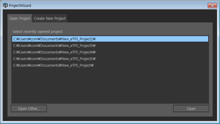Click empty space below the recent project entries

point(110,87)
